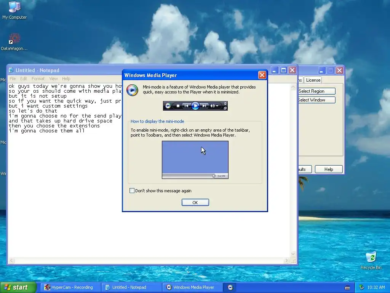
Task: Open the Windows start menu
Action: pyautogui.click(x=18, y=287)
